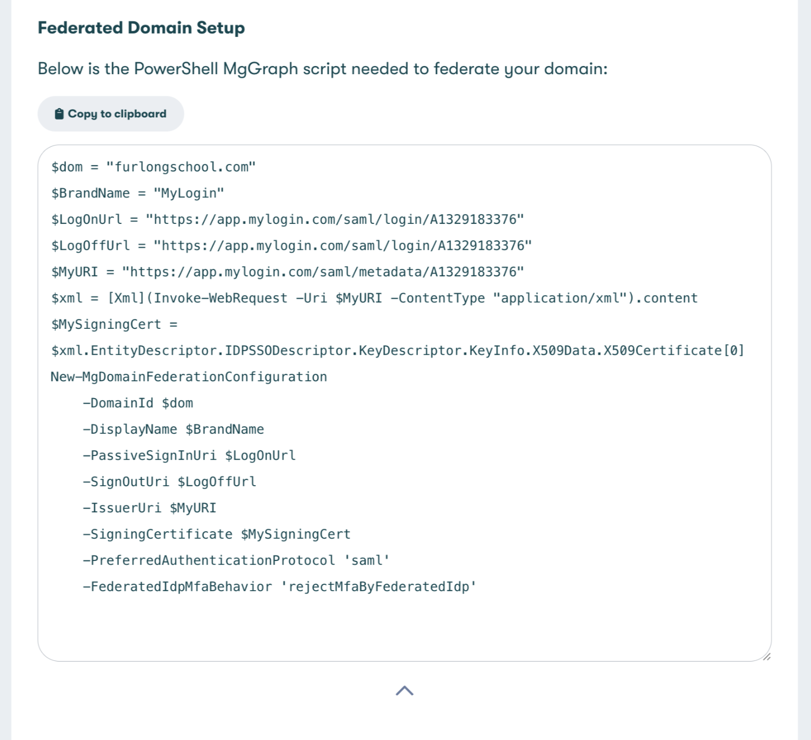Viewport: 811px width, 740px height.
Task: Click the -DisplayName $BrandName parameter line
Action: tap(173, 430)
